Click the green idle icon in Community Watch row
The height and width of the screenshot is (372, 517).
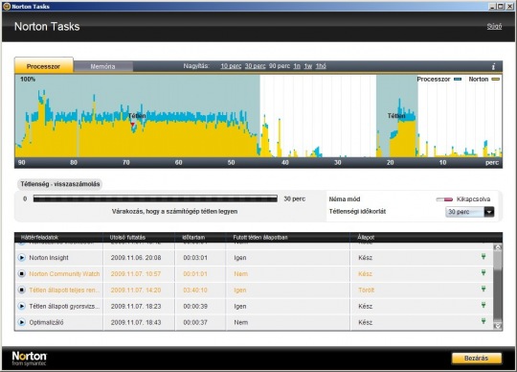483,272
